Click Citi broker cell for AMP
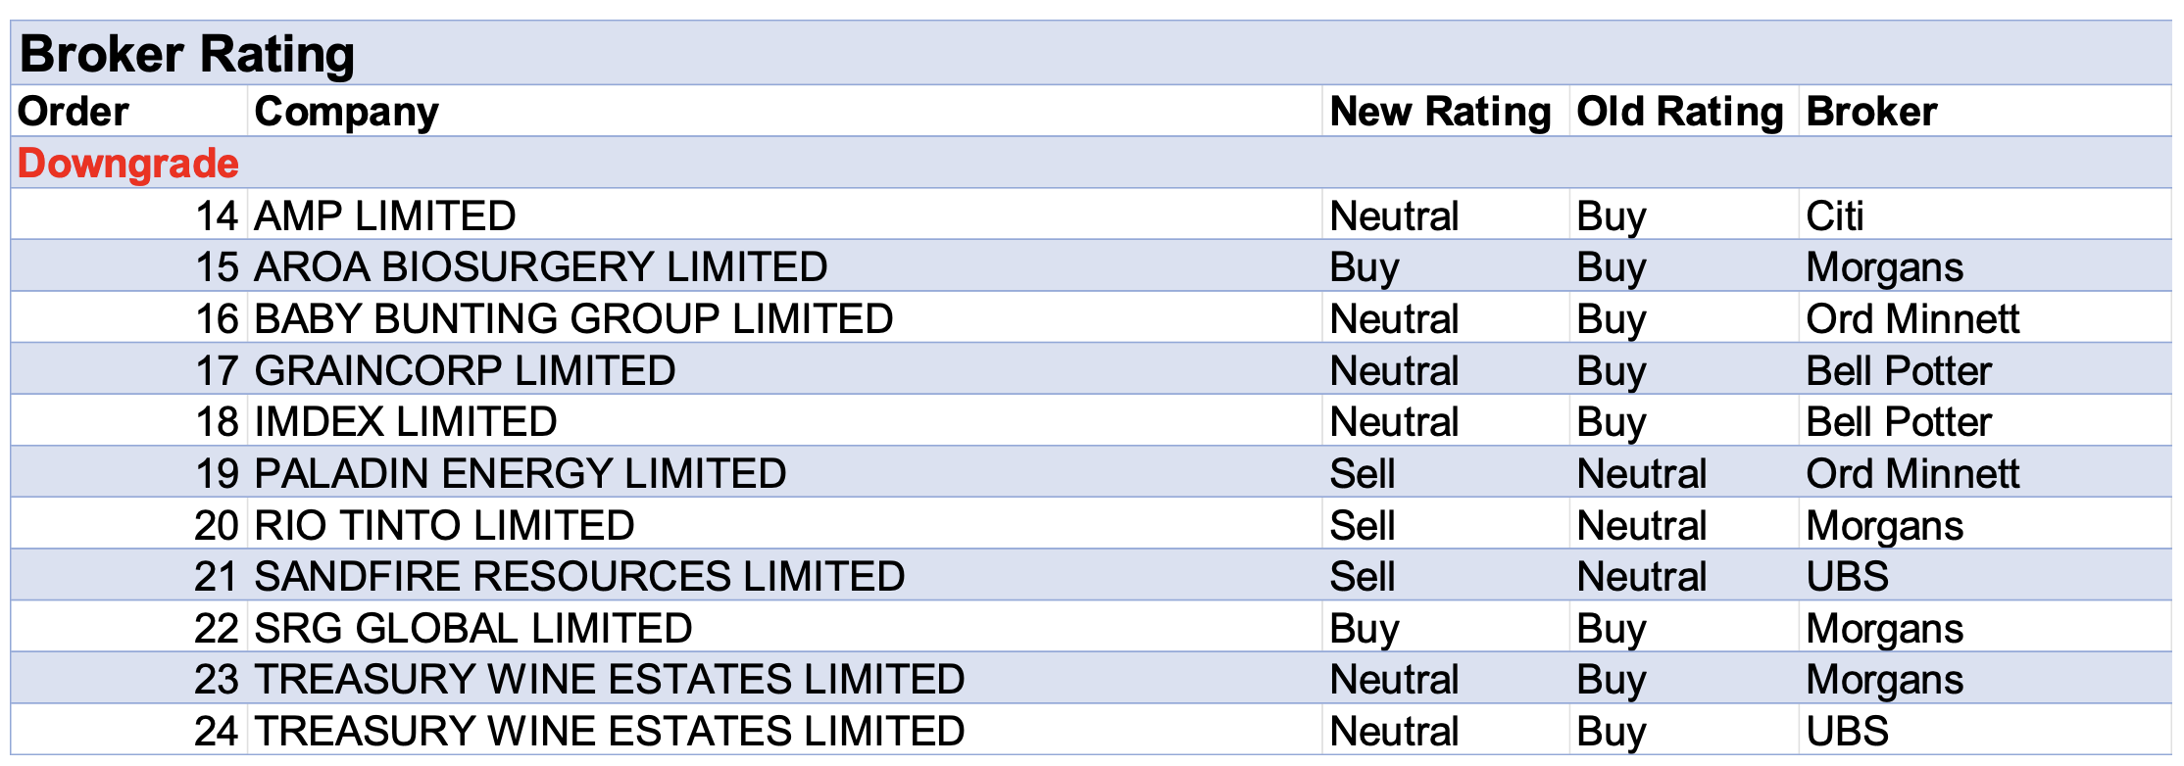 [1834, 215]
